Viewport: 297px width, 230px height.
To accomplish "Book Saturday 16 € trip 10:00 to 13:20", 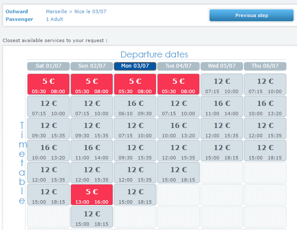I will pyautogui.click(x=48, y=150).
